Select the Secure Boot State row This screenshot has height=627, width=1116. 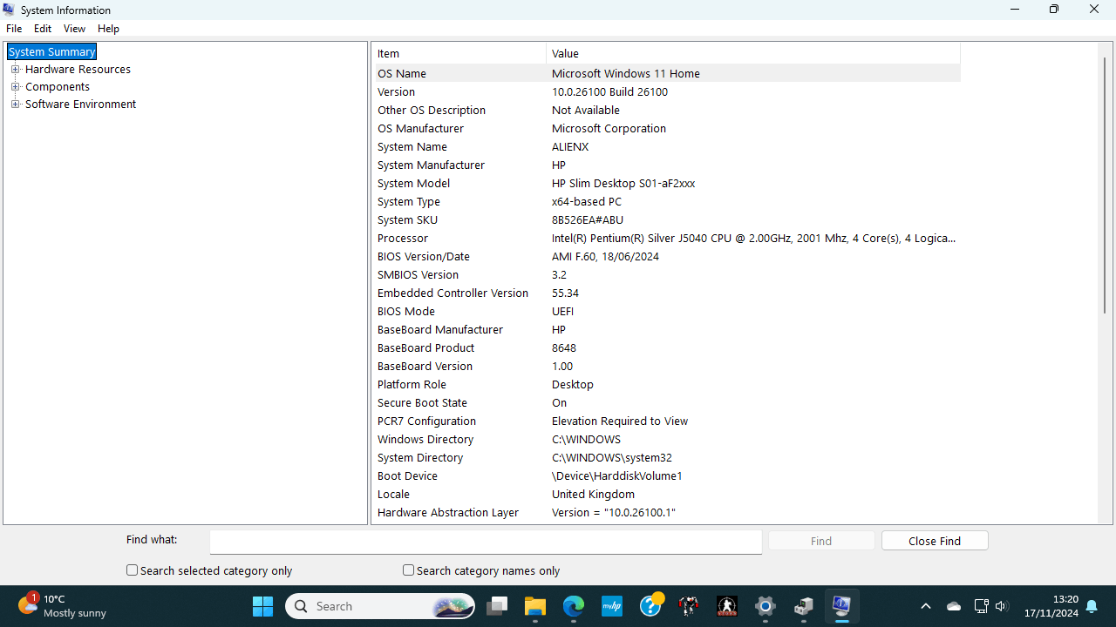pyautogui.click(x=668, y=403)
